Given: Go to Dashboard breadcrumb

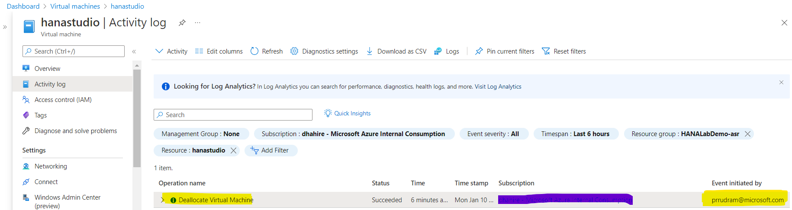Looking at the screenshot, I should [x=23, y=6].
